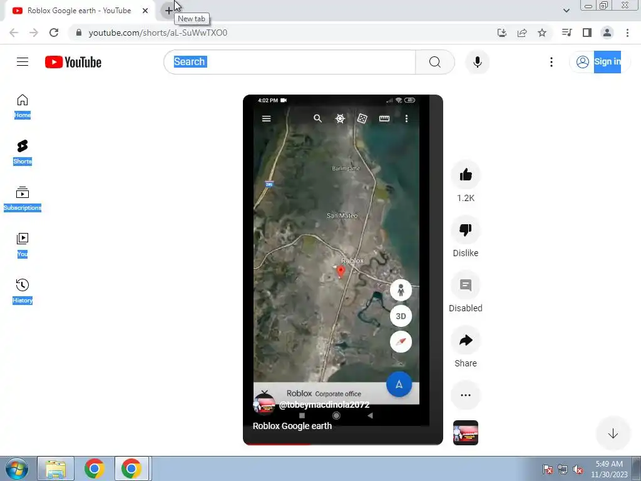
Task: Open YouTube settings three-dot menu
Action: coord(551,62)
